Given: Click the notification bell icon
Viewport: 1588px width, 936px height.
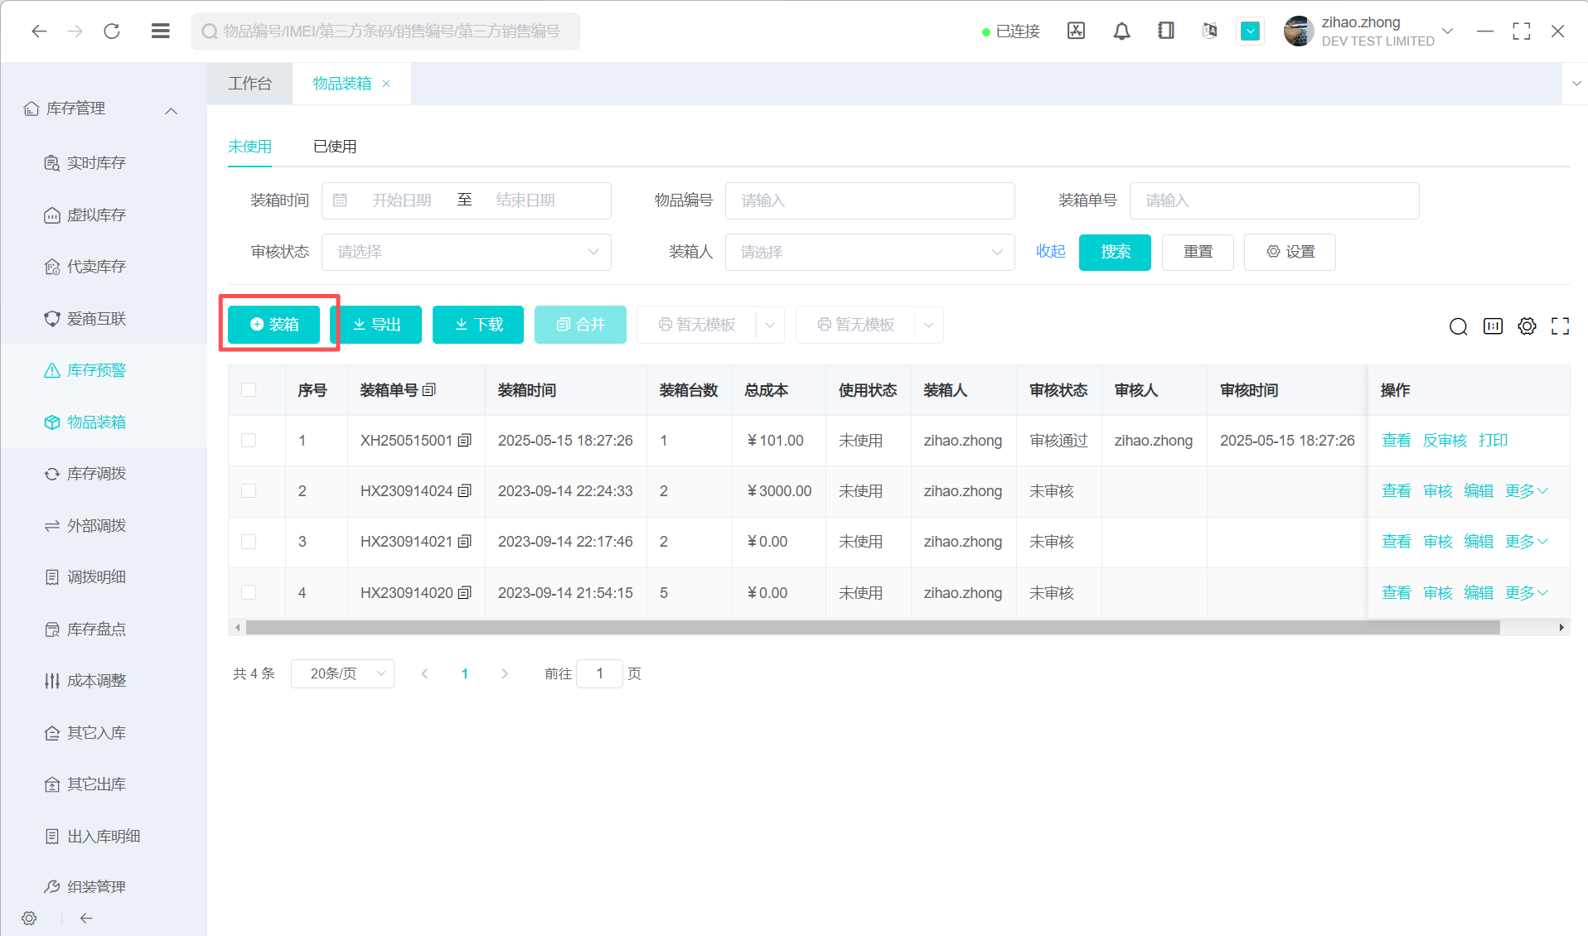Looking at the screenshot, I should click(1121, 31).
